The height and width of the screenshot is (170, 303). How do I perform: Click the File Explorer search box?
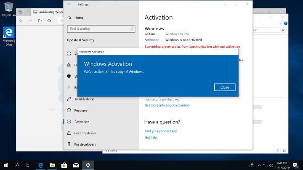(270, 30)
